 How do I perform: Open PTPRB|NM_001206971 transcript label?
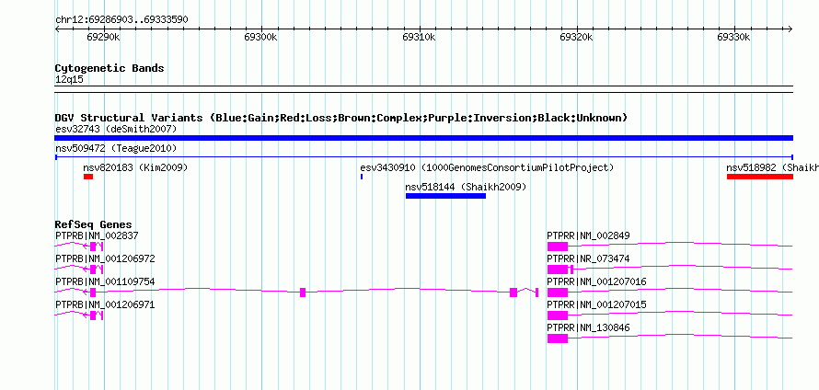coord(105,304)
